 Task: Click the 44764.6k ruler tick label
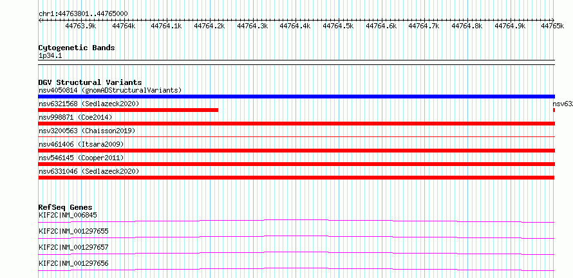pos(381,26)
